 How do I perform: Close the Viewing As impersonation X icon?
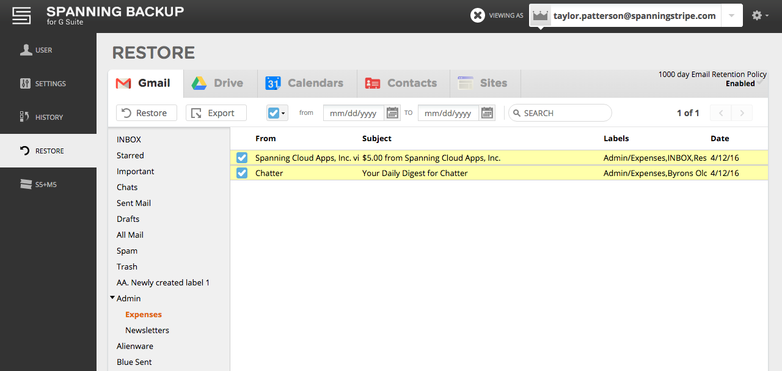(x=478, y=16)
